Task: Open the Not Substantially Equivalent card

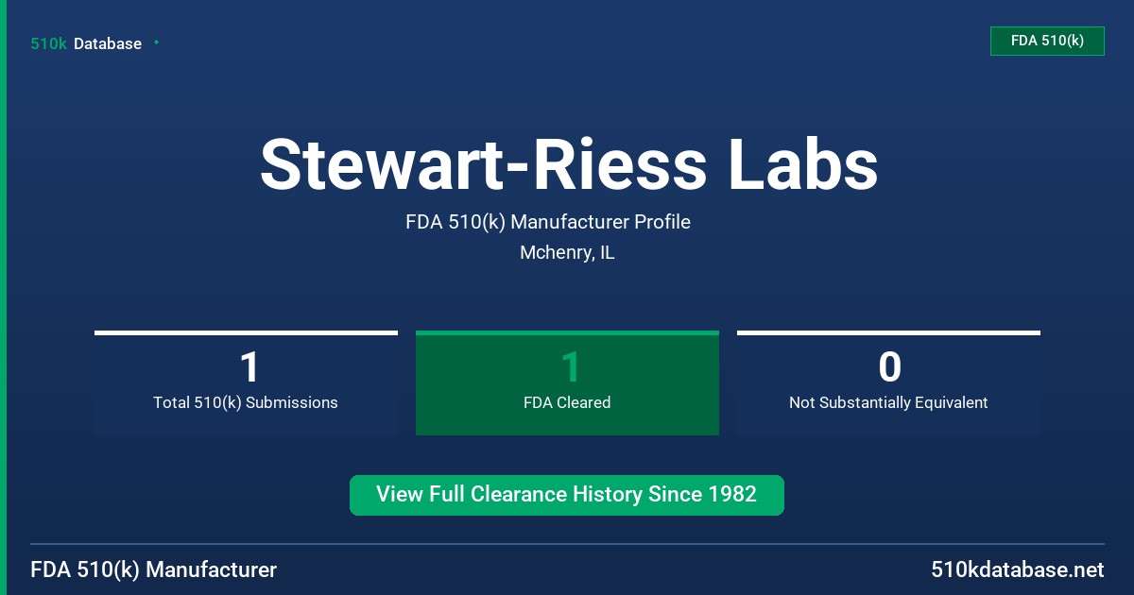Action: coord(888,382)
